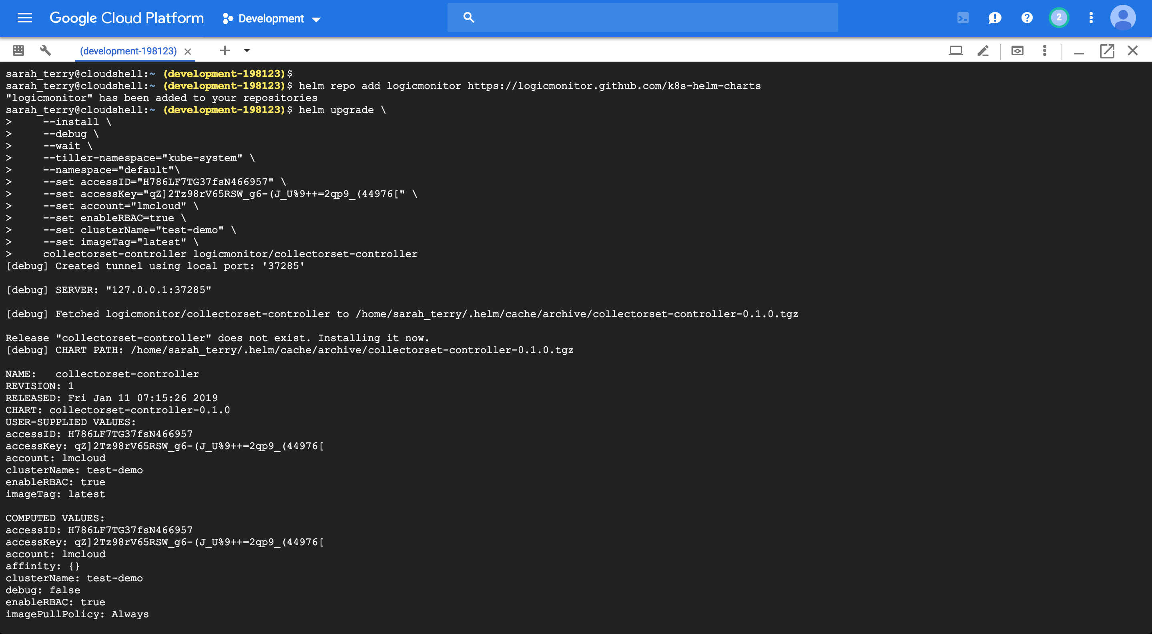Screen dimensions: 1152x634
Task: Add a new Cloud Shell session tab
Action: [225, 50]
